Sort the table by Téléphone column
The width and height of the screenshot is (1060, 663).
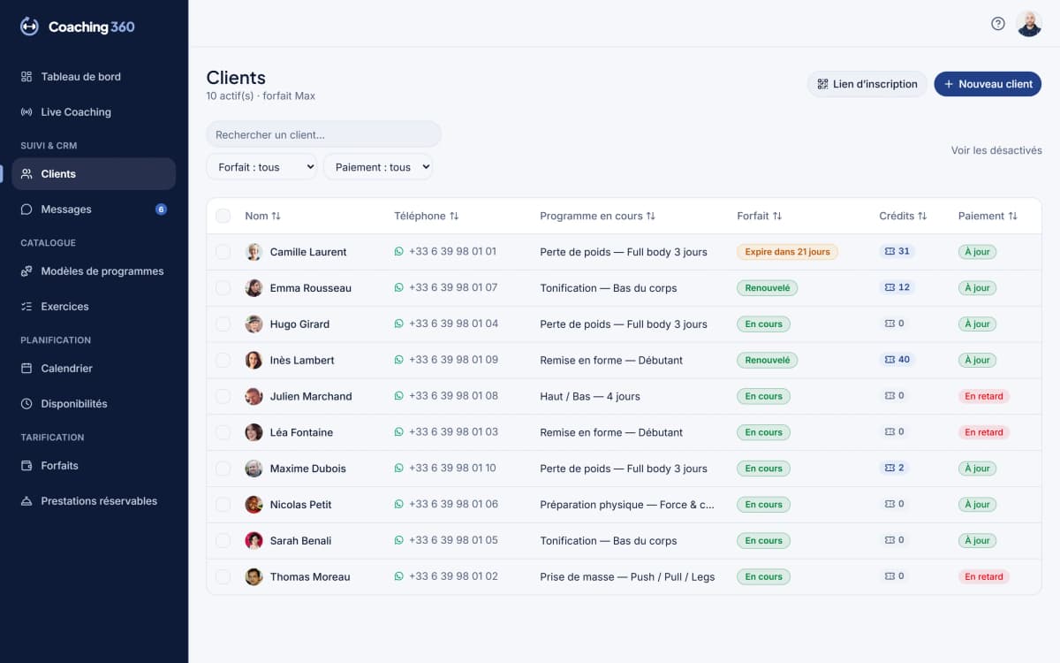point(427,216)
